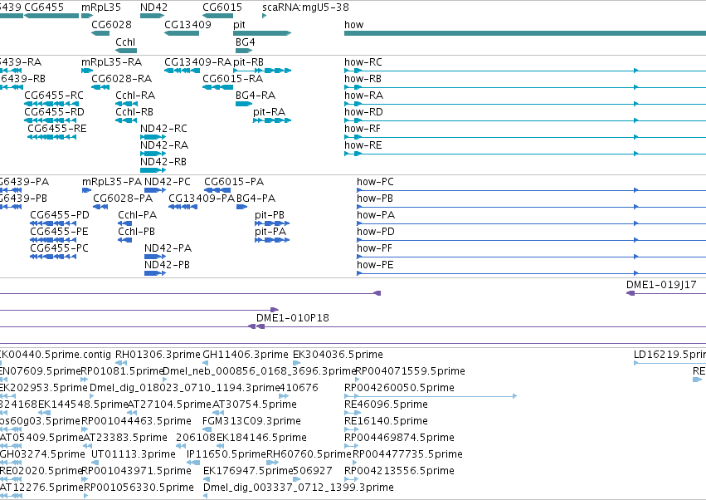
Task: Click the CG6455 gene label
Action: pos(44,7)
